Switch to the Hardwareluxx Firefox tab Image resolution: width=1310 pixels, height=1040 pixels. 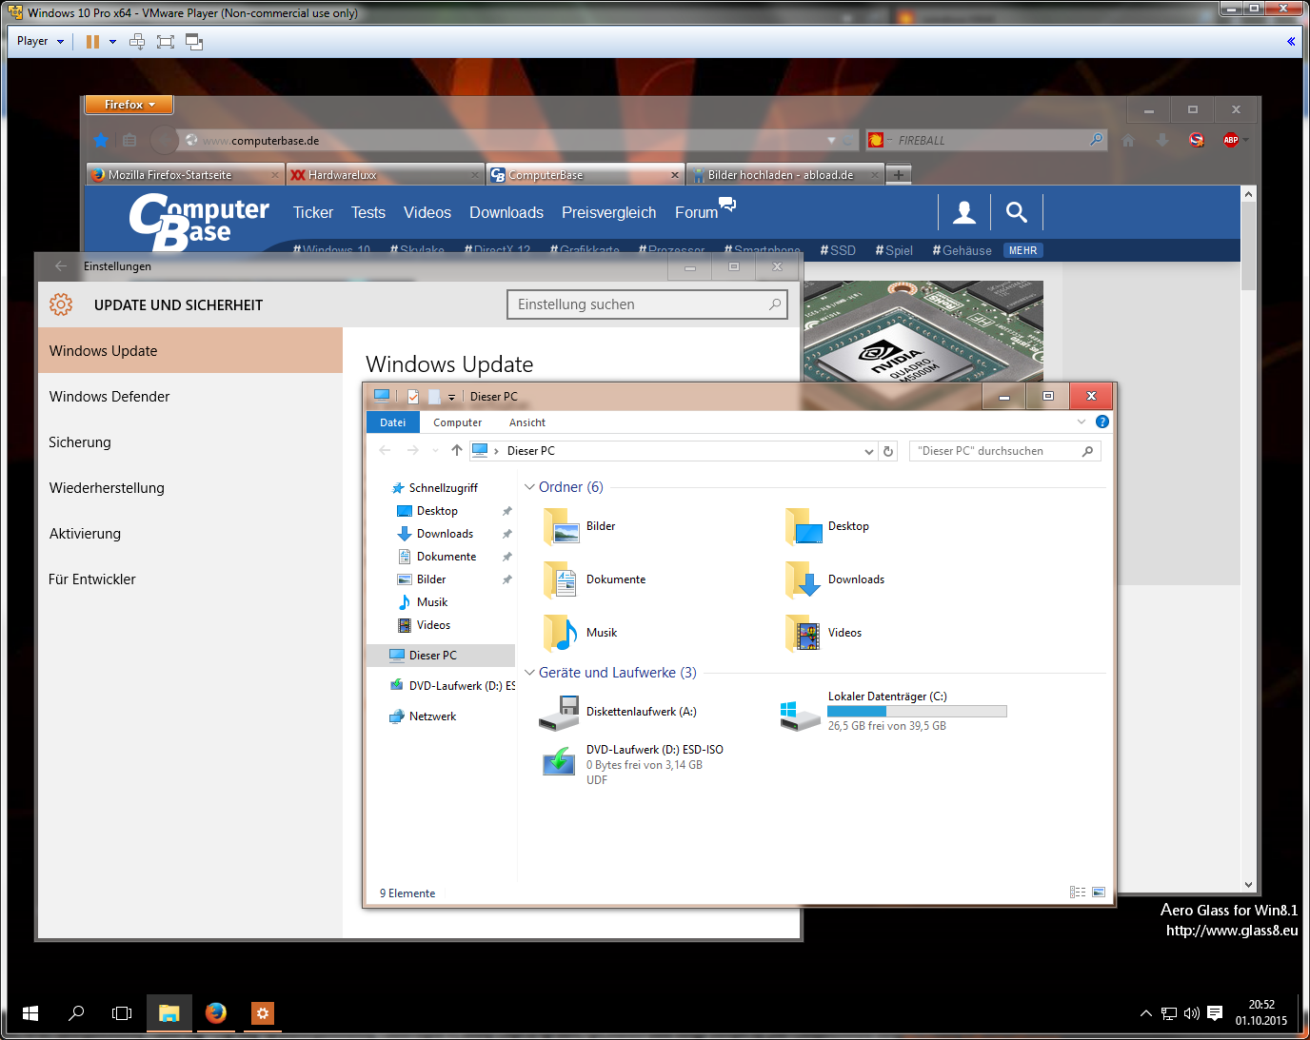point(385,175)
